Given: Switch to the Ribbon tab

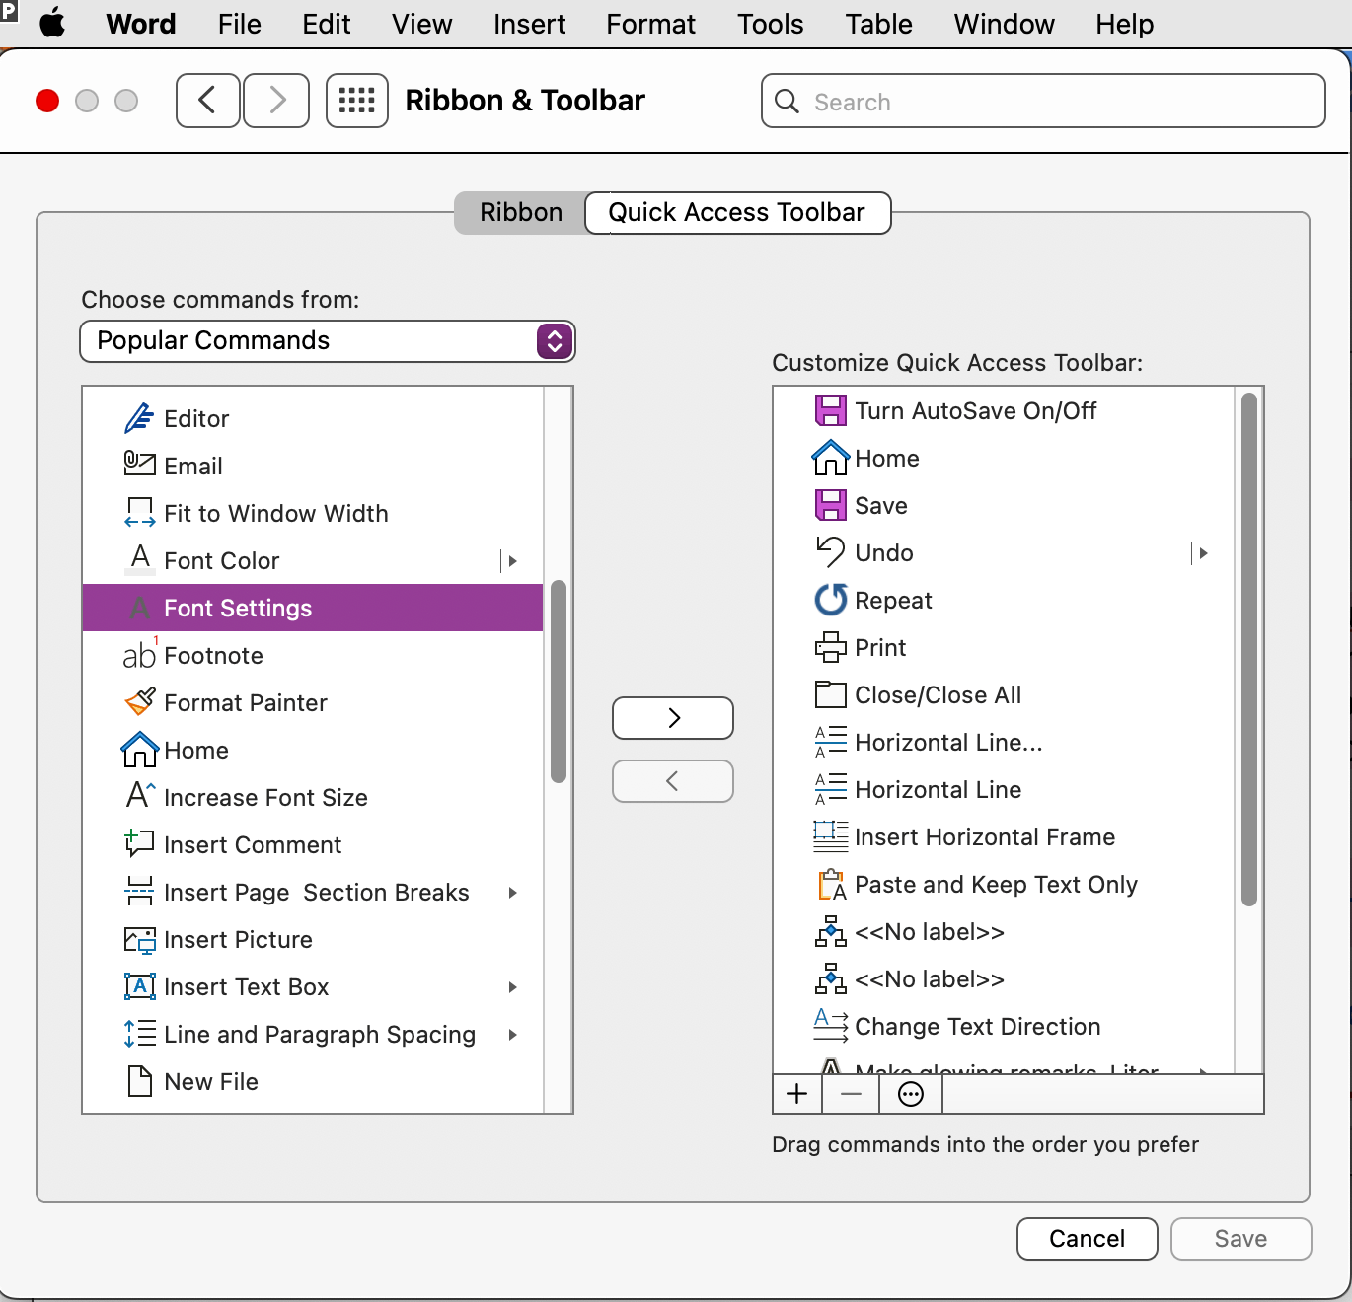Looking at the screenshot, I should click(x=520, y=213).
